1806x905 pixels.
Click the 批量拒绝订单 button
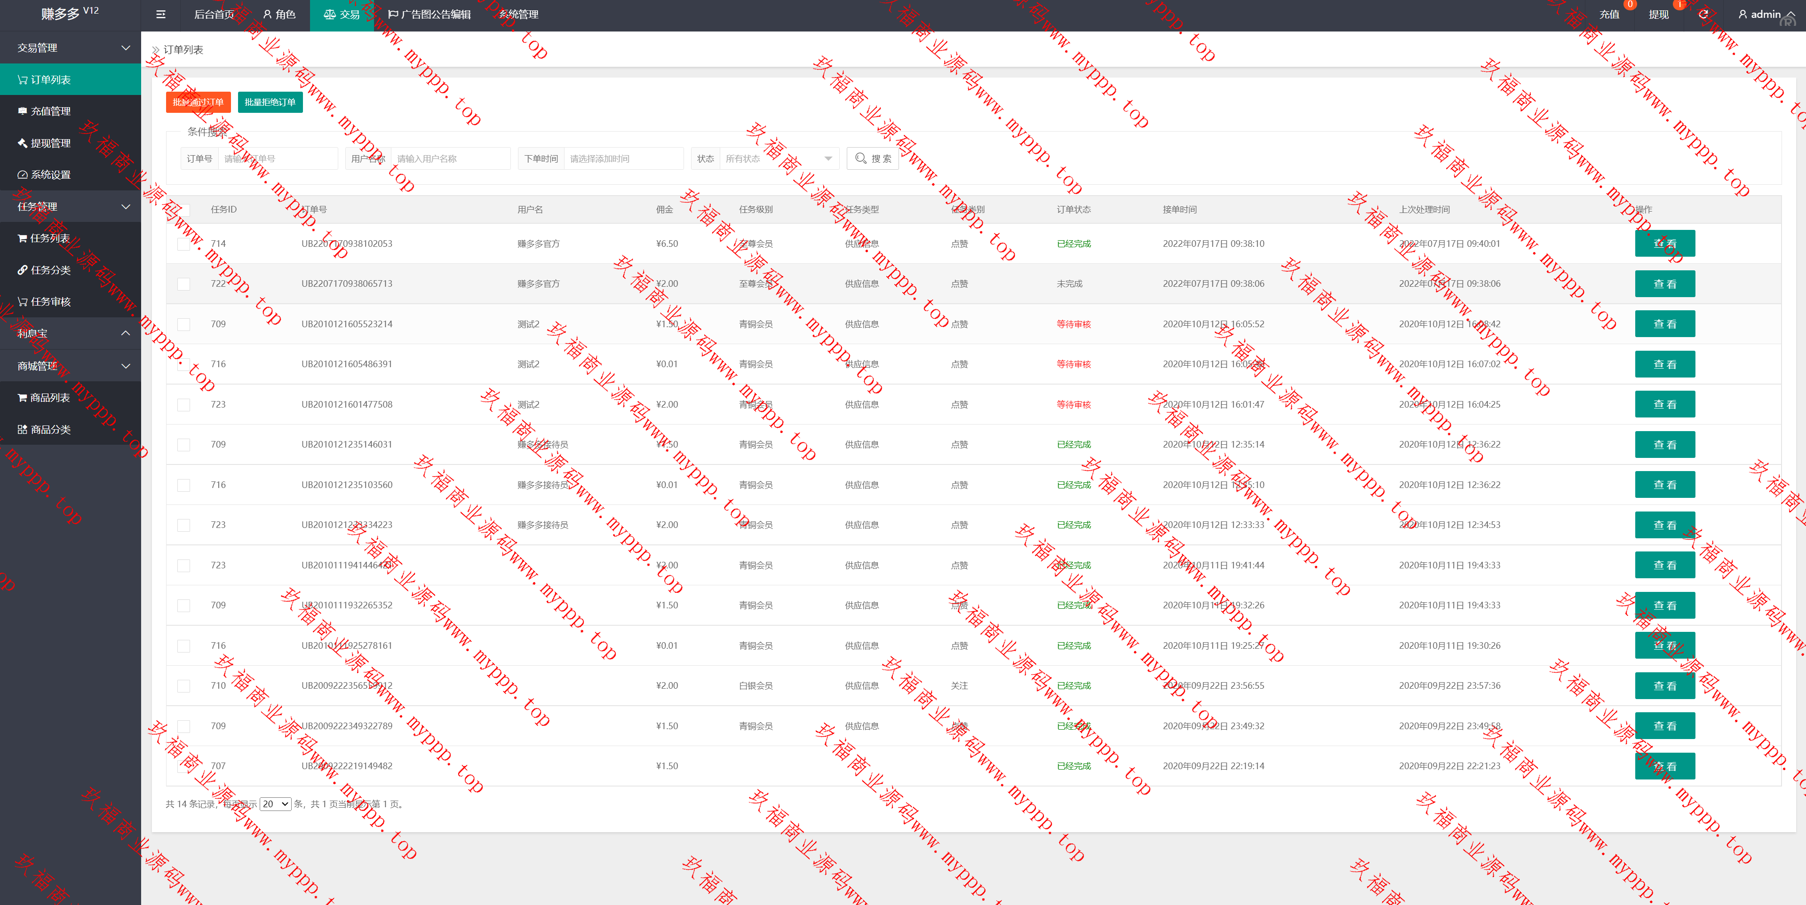270,102
